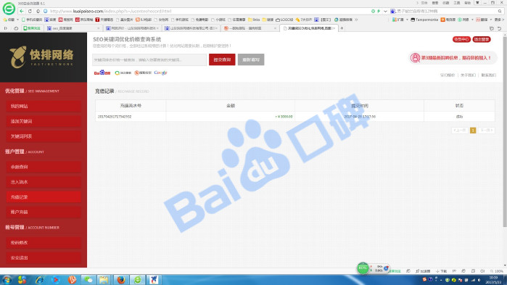Expand more bookmarks chevron

[356, 20]
